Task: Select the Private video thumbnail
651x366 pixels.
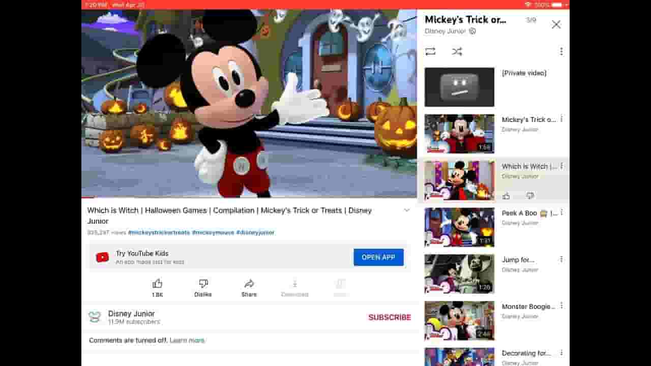Action: click(x=459, y=87)
